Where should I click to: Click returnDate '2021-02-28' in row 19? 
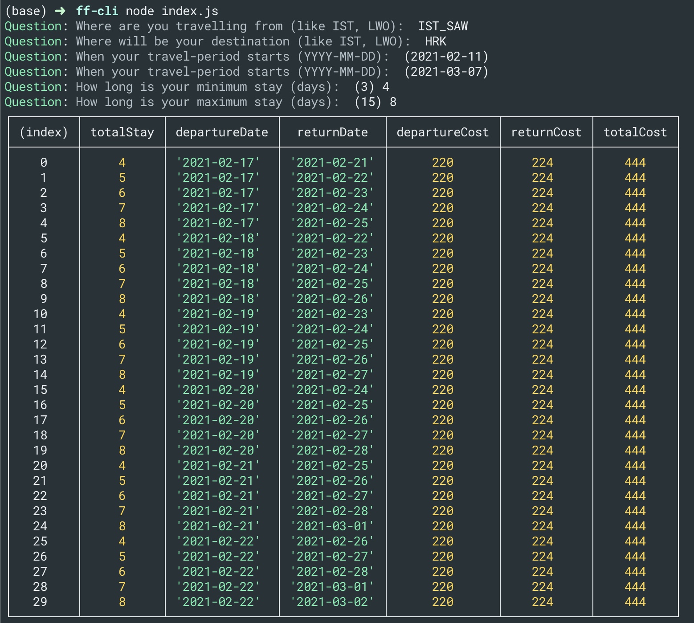(x=332, y=451)
